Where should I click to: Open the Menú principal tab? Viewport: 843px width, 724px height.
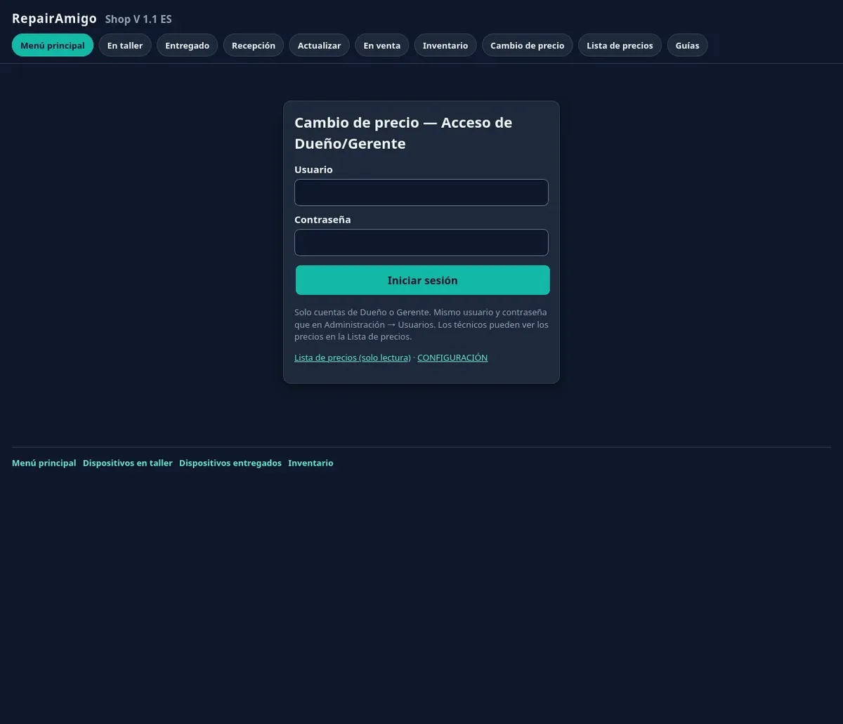53,45
